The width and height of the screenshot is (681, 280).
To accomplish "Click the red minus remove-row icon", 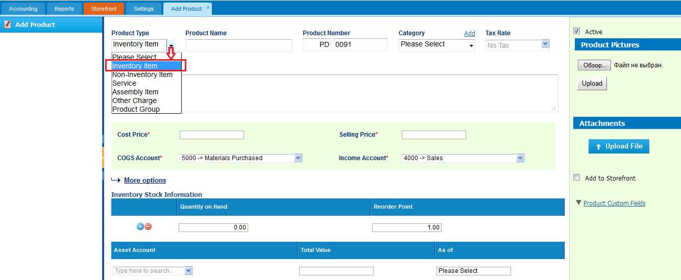I will tap(148, 226).
